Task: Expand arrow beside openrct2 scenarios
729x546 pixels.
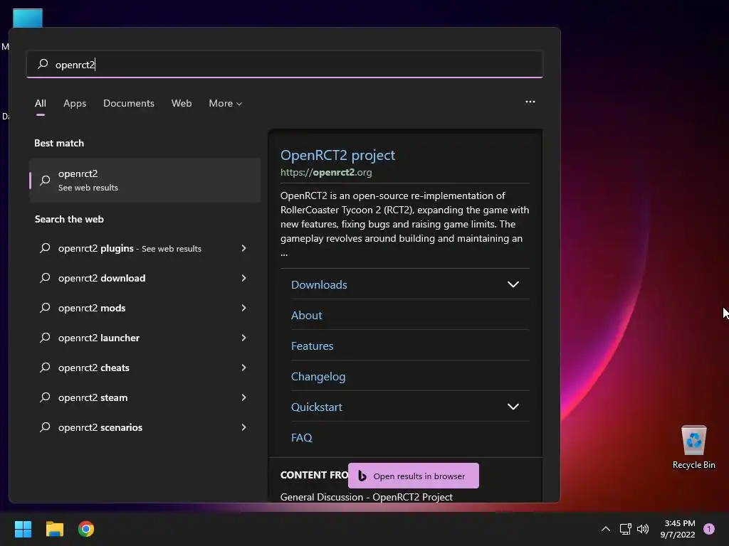Action: point(243,427)
